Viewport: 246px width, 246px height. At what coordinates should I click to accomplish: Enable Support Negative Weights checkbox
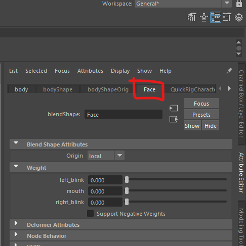(91, 214)
